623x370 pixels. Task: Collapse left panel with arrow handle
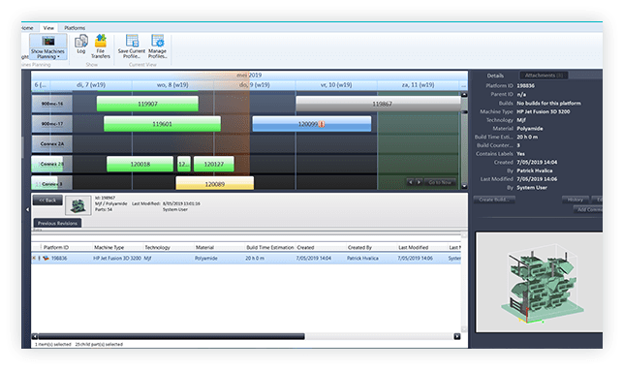27,209
